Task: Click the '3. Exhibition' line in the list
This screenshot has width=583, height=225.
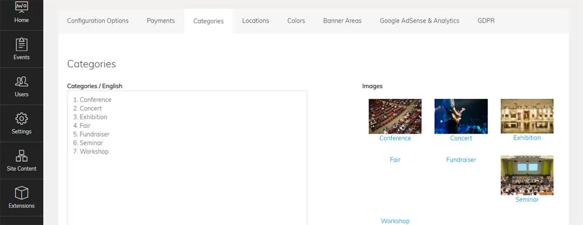Action: (90, 117)
